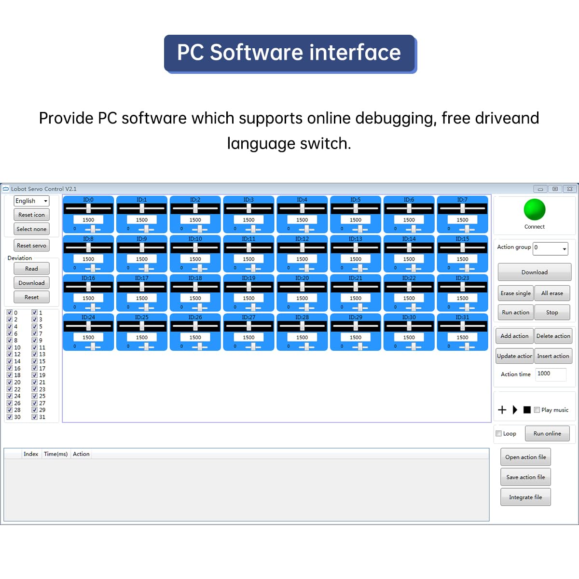This screenshot has width=579, height=579.
Task: Click the Time(ms) column header
Action: click(x=55, y=454)
